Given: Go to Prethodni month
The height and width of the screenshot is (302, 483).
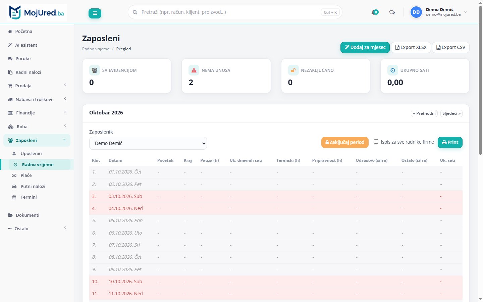Looking at the screenshot, I should (424, 113).
